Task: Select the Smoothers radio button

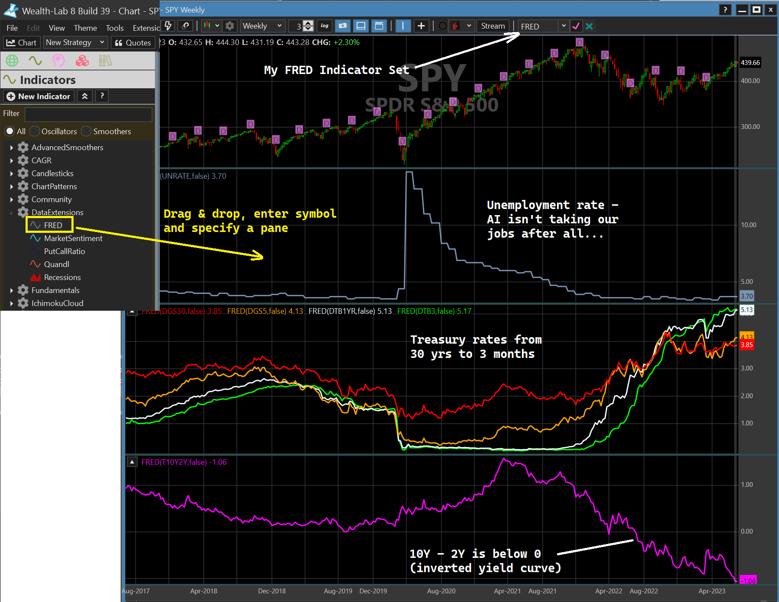Action: coord(86,131)
